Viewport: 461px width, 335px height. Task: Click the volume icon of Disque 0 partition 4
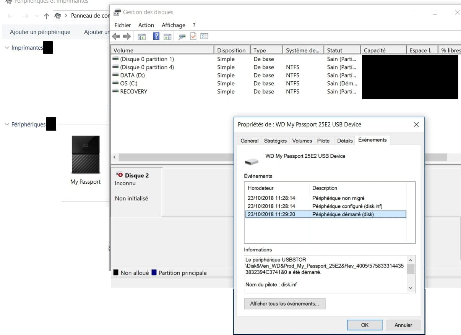coord(115,67)
